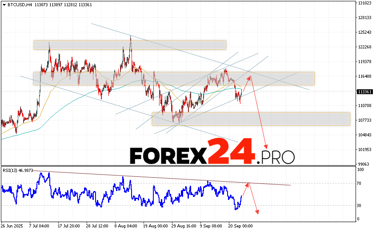The image size is (376, 231).
Task: Click the red down arrowhead under the price chart
Action: pos(267,147)
